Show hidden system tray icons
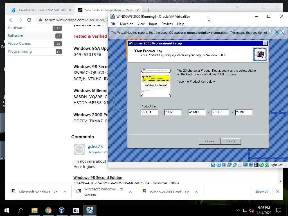Viewport: 288px width, 216px height. [238, 210]
